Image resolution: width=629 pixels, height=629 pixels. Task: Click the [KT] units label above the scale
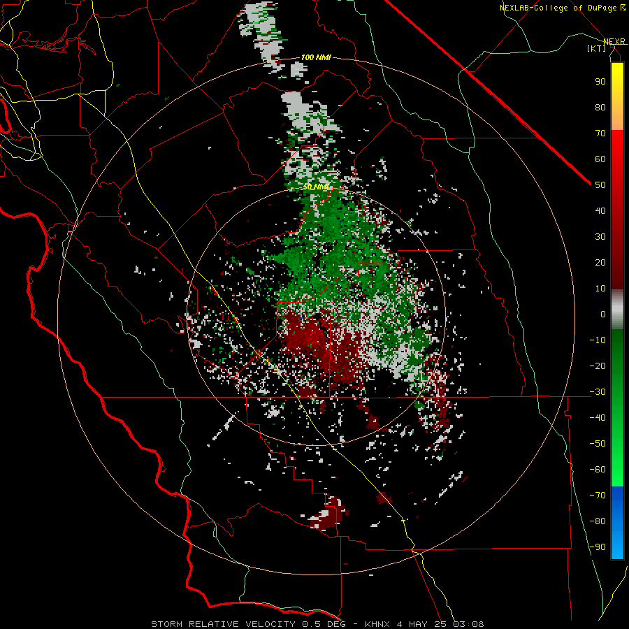(x=596, y=48)
